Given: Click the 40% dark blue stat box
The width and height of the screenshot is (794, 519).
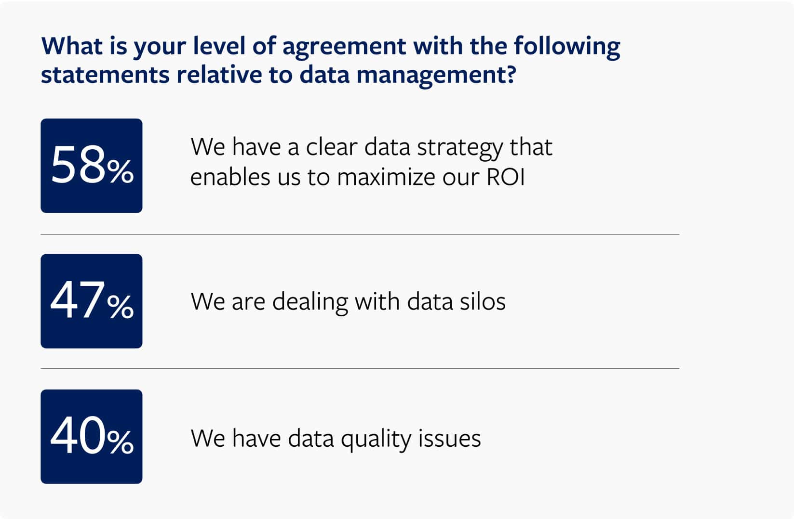Looking at the screenshot, I should point(92,436).
